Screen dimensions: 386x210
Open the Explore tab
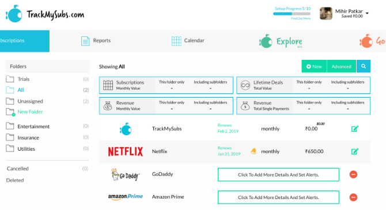pyautogui.click(x=281, y=41)
